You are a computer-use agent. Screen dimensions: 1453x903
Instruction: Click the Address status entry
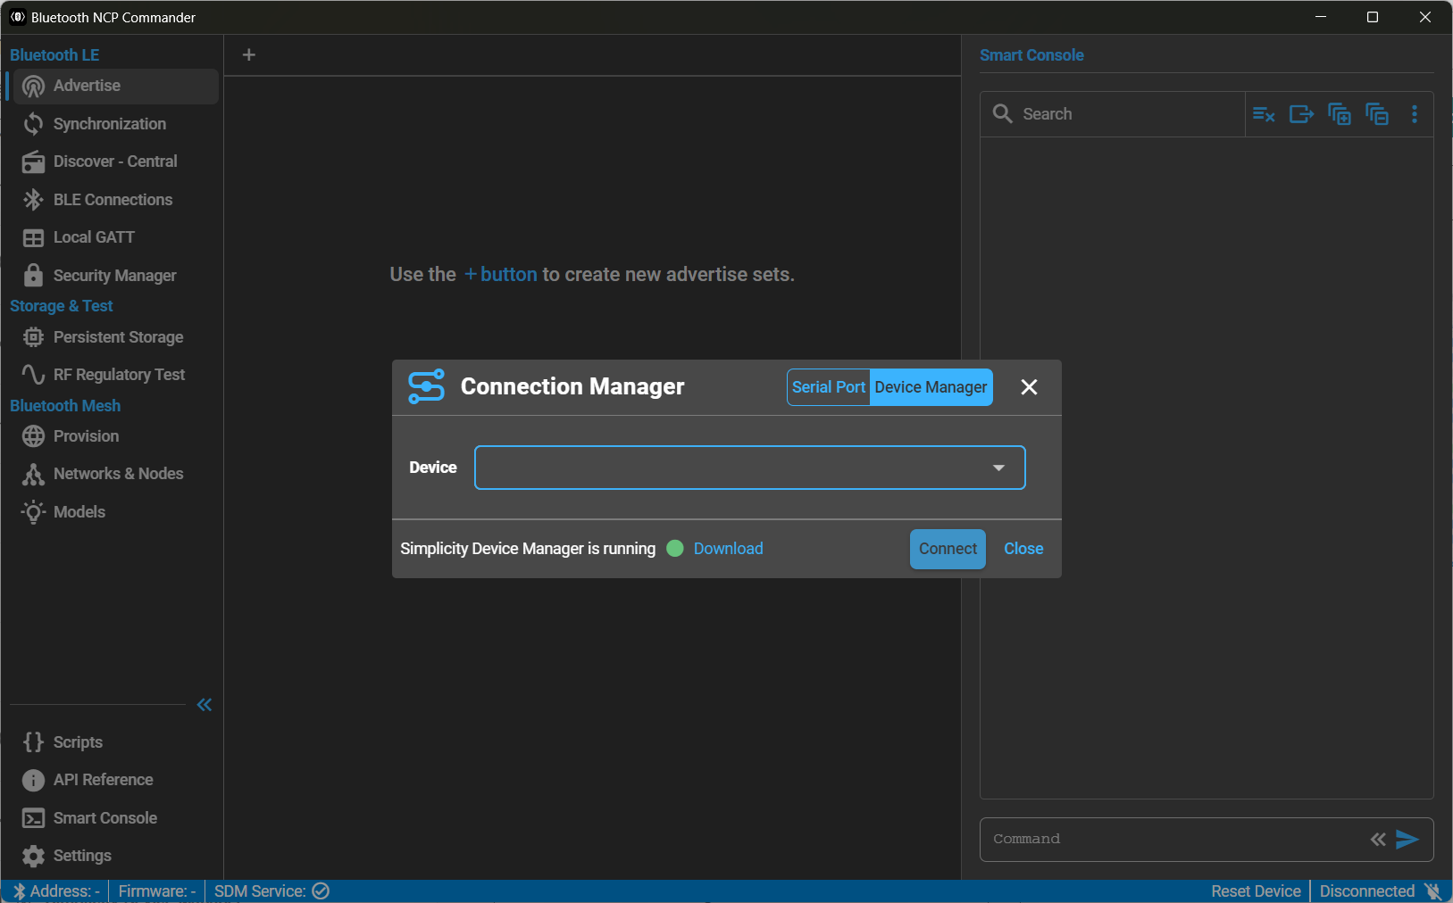pyautogui.click(x=56, y=891)
